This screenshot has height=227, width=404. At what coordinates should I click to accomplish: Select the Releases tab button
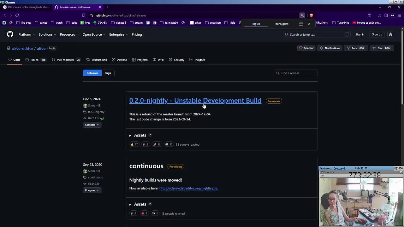coord(92,73)
